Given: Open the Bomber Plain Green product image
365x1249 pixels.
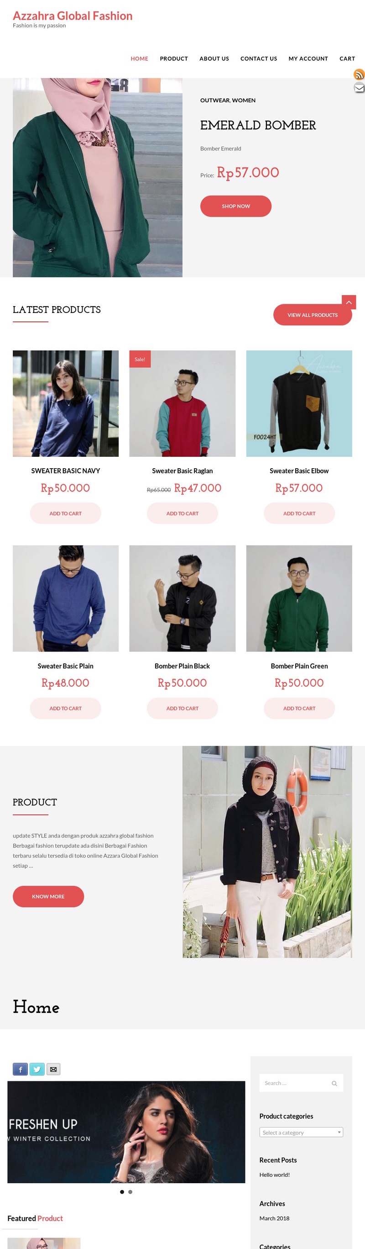Looking at the screenshot, I should click(299, 598).
